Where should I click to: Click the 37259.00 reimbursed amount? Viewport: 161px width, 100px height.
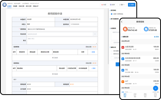pyautogui.click(x=153, y=30)
